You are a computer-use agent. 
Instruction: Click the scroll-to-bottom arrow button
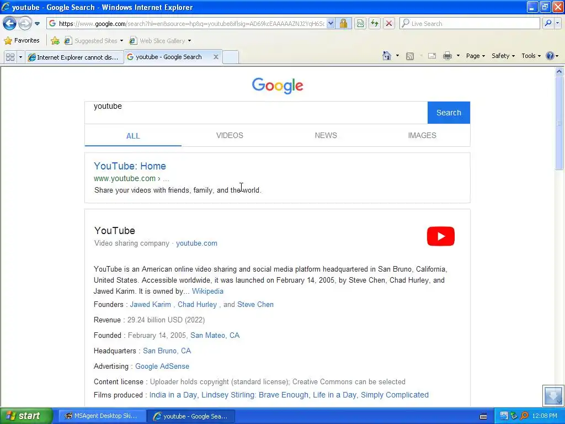pyautogui.click(x=553, y=395)
